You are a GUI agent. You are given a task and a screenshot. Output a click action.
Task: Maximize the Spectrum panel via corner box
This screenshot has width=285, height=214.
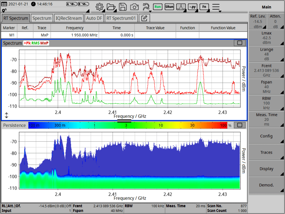pyautogui.click(x=239, y=43)
